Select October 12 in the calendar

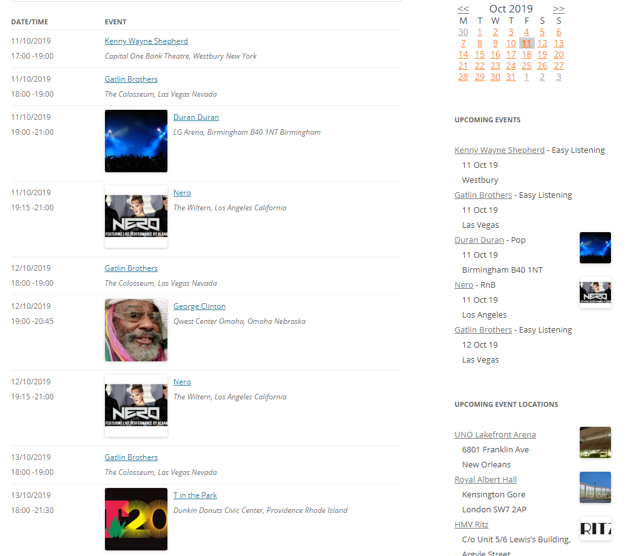(542, 44)
